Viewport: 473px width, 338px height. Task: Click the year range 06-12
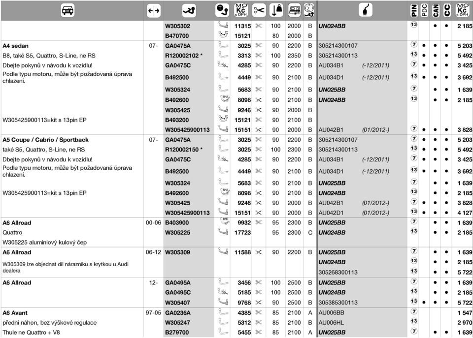click(153, 252)
